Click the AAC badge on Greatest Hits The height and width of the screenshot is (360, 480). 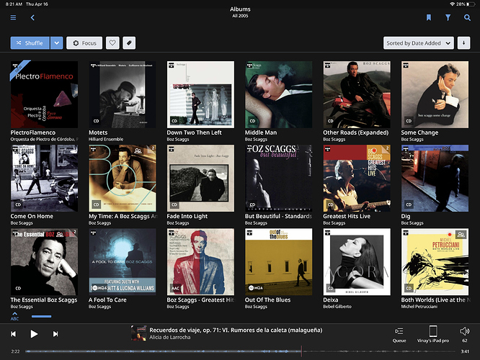coord(175,288)
